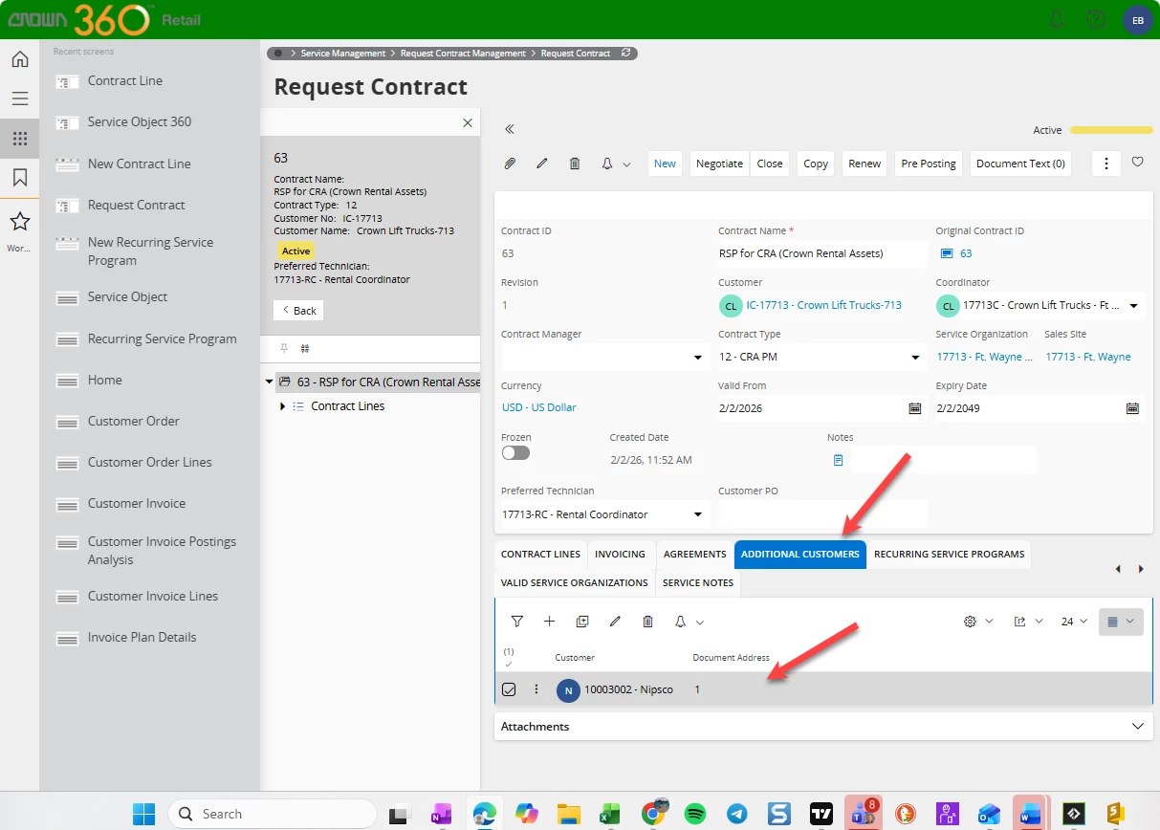Open the list view layout dropdown
This screenshot has height=830, width=1160.
[x=1121, y=622]
